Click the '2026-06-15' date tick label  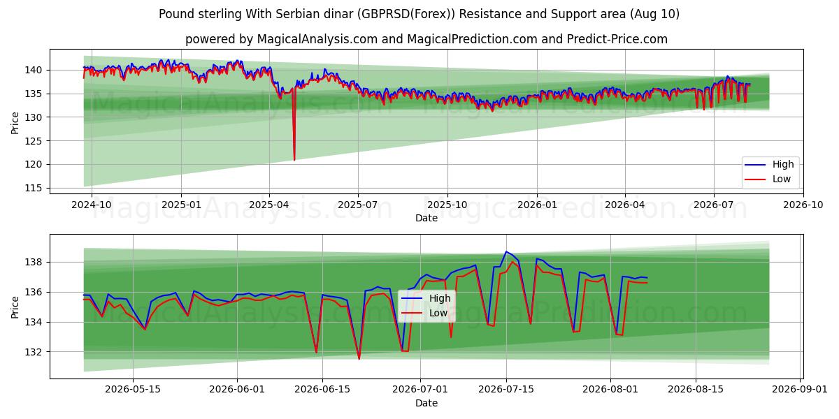[x=322, y=390]
